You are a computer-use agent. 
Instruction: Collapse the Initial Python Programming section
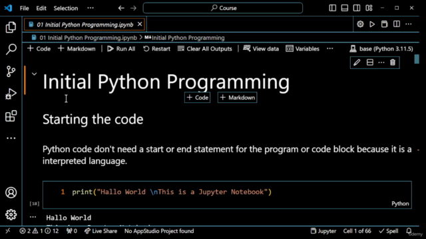pos(34,74)
